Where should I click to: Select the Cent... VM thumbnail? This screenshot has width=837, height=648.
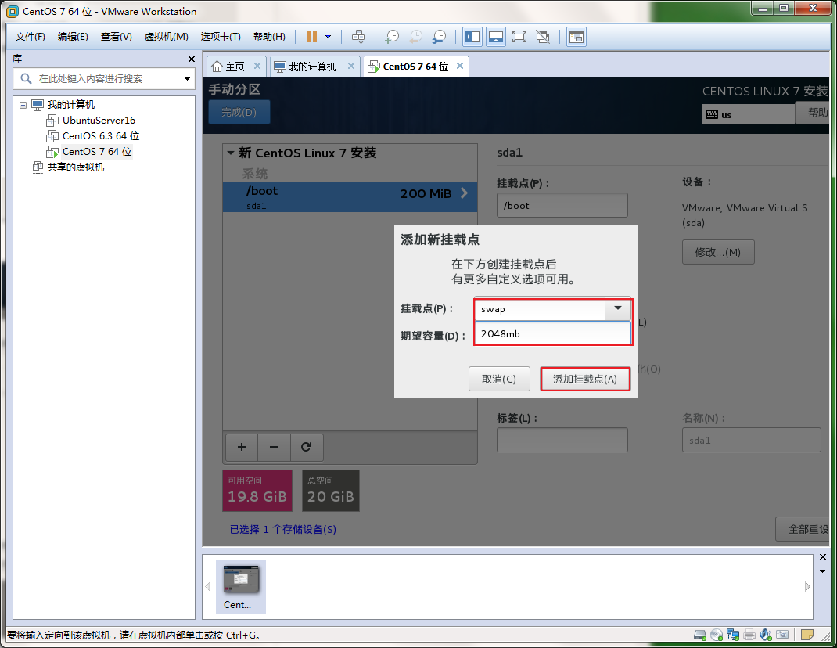click(x=241, y=587)
